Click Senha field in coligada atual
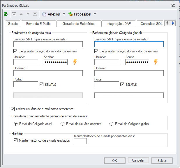 [x=56, y=62]
